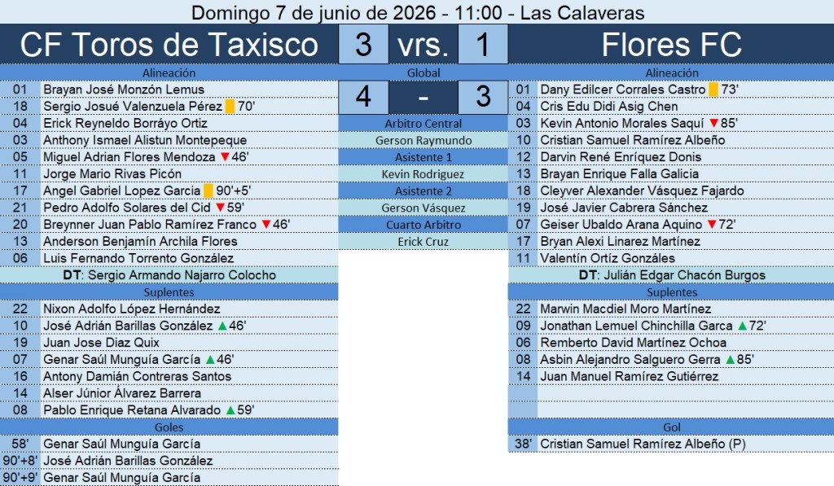Click global aggregate score box showing 4
834x486 pixels.
pyautogui.click(x=363, y=97)
